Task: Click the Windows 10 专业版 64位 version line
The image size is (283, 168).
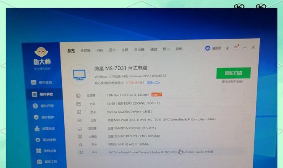Action: [x=131, y=76]
